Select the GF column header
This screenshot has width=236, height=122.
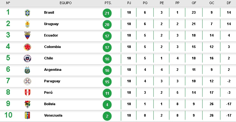click(x=194, y=3)
